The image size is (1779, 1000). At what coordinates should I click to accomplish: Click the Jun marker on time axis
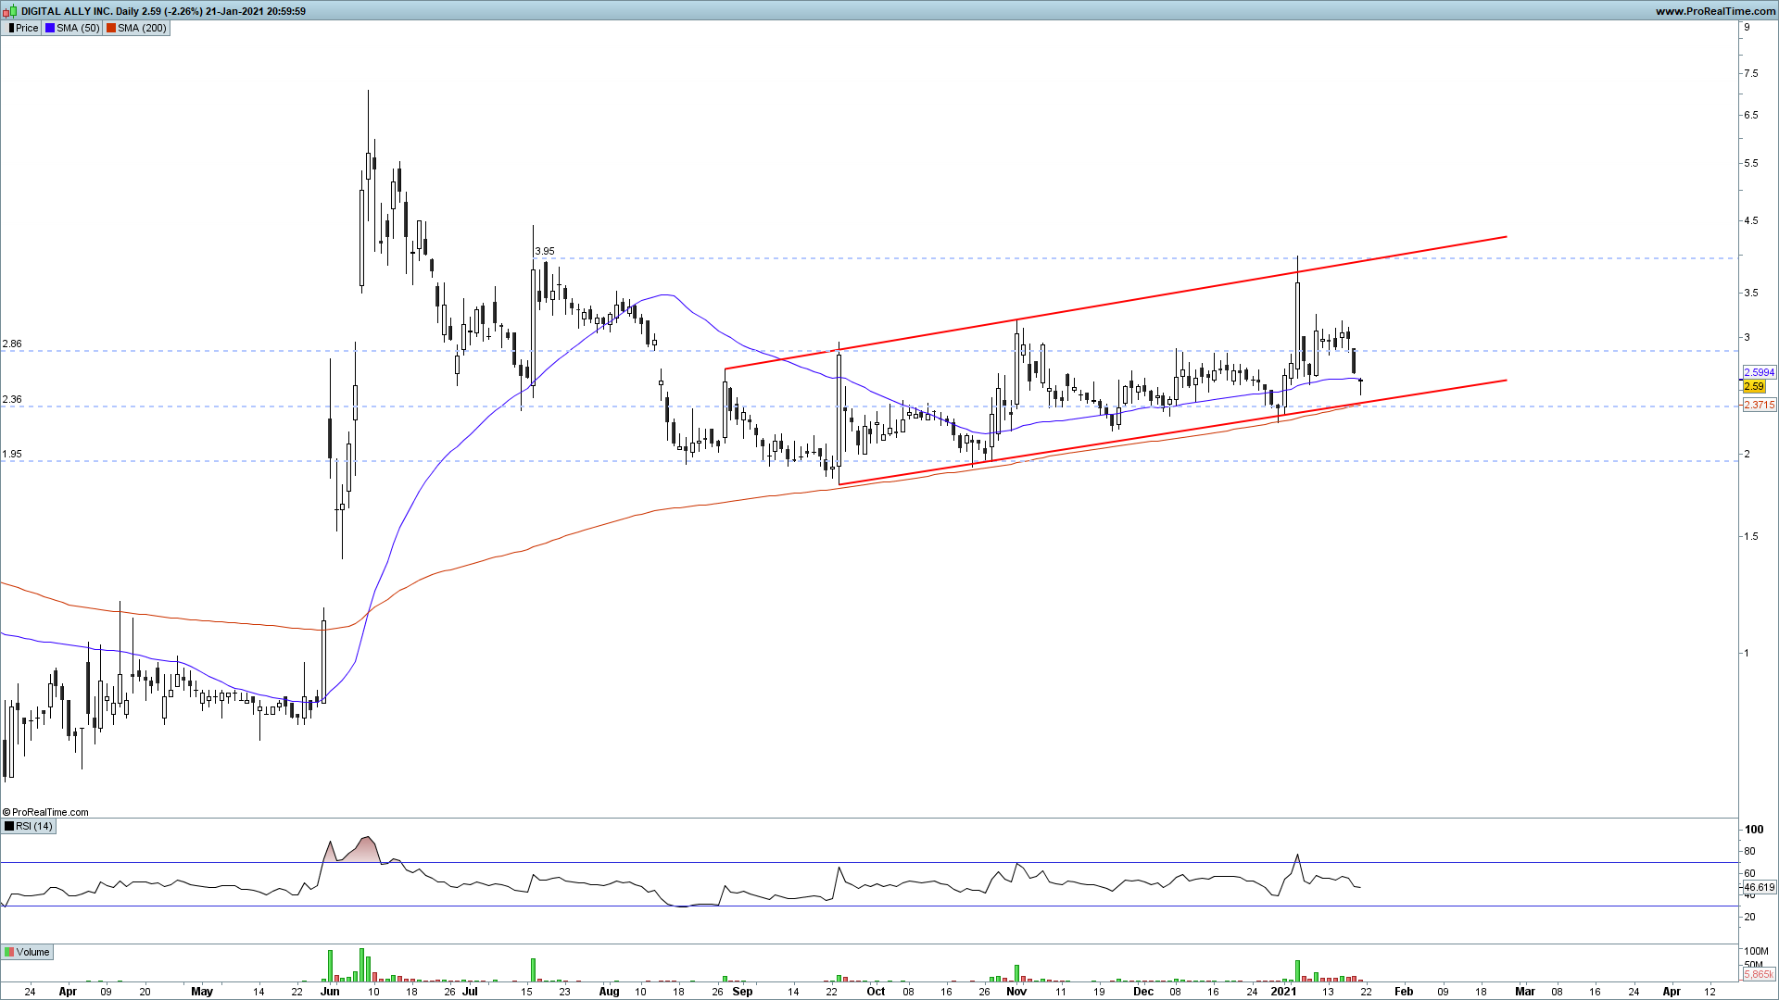tap(330, 991)
